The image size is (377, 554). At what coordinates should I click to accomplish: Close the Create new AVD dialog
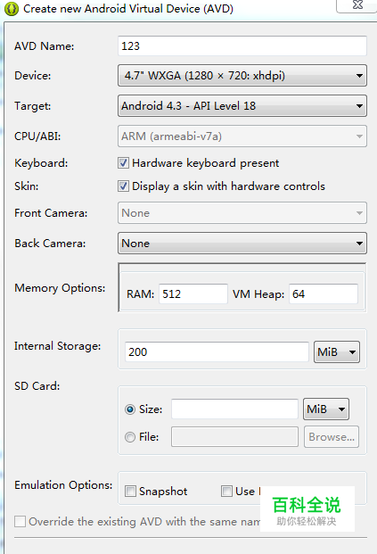357,5
